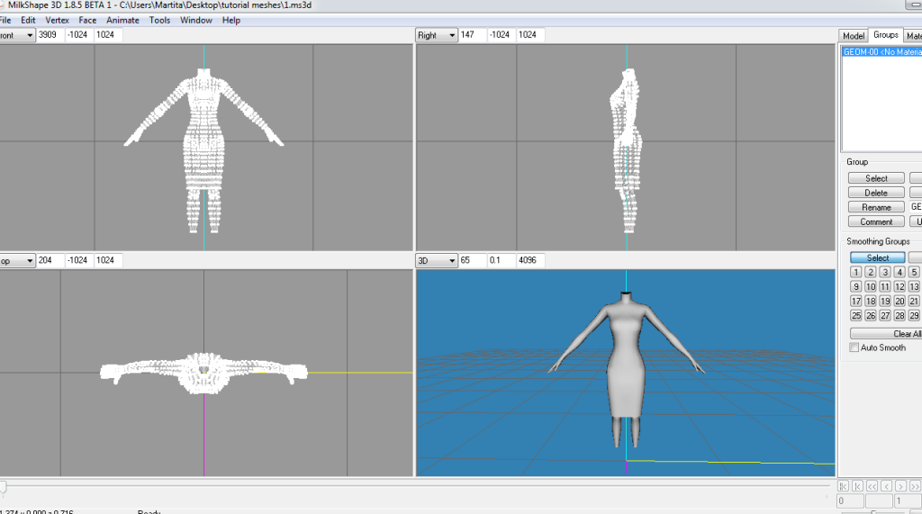Open the Right viewport view dropdown
Image resolution: width=922 pixels, height=514 pixels.
click(436, 35)
